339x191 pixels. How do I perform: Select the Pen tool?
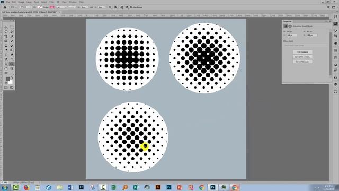(x=6, y=59)
